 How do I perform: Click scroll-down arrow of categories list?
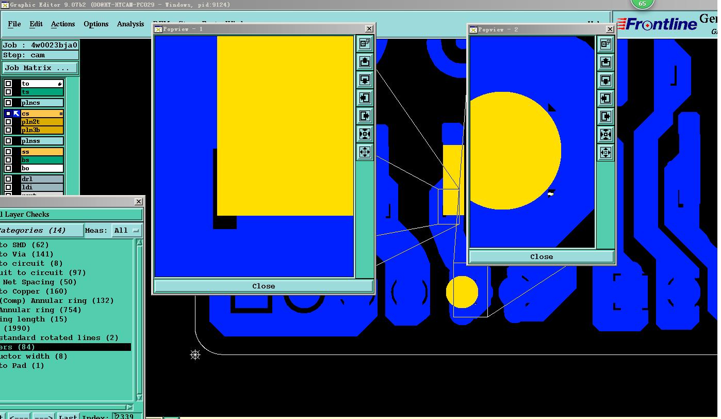tap(139, 397)
